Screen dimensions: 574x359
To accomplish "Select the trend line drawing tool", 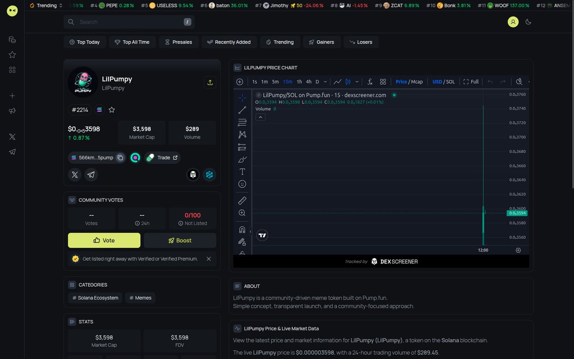I will coord(242,110).
